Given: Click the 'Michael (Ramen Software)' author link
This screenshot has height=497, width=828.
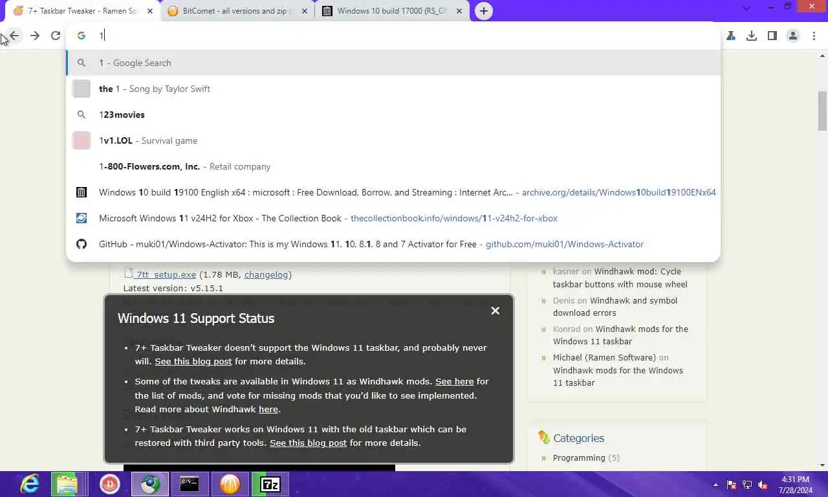Looking at the screenshot, I should pos(604,357).
